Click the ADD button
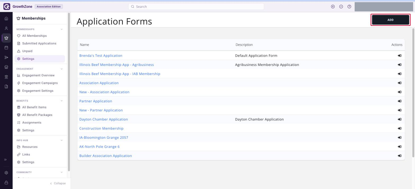 (390, 20)
